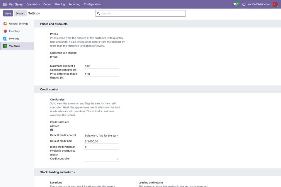Open the activities clock icon

[x=244, y=4]
